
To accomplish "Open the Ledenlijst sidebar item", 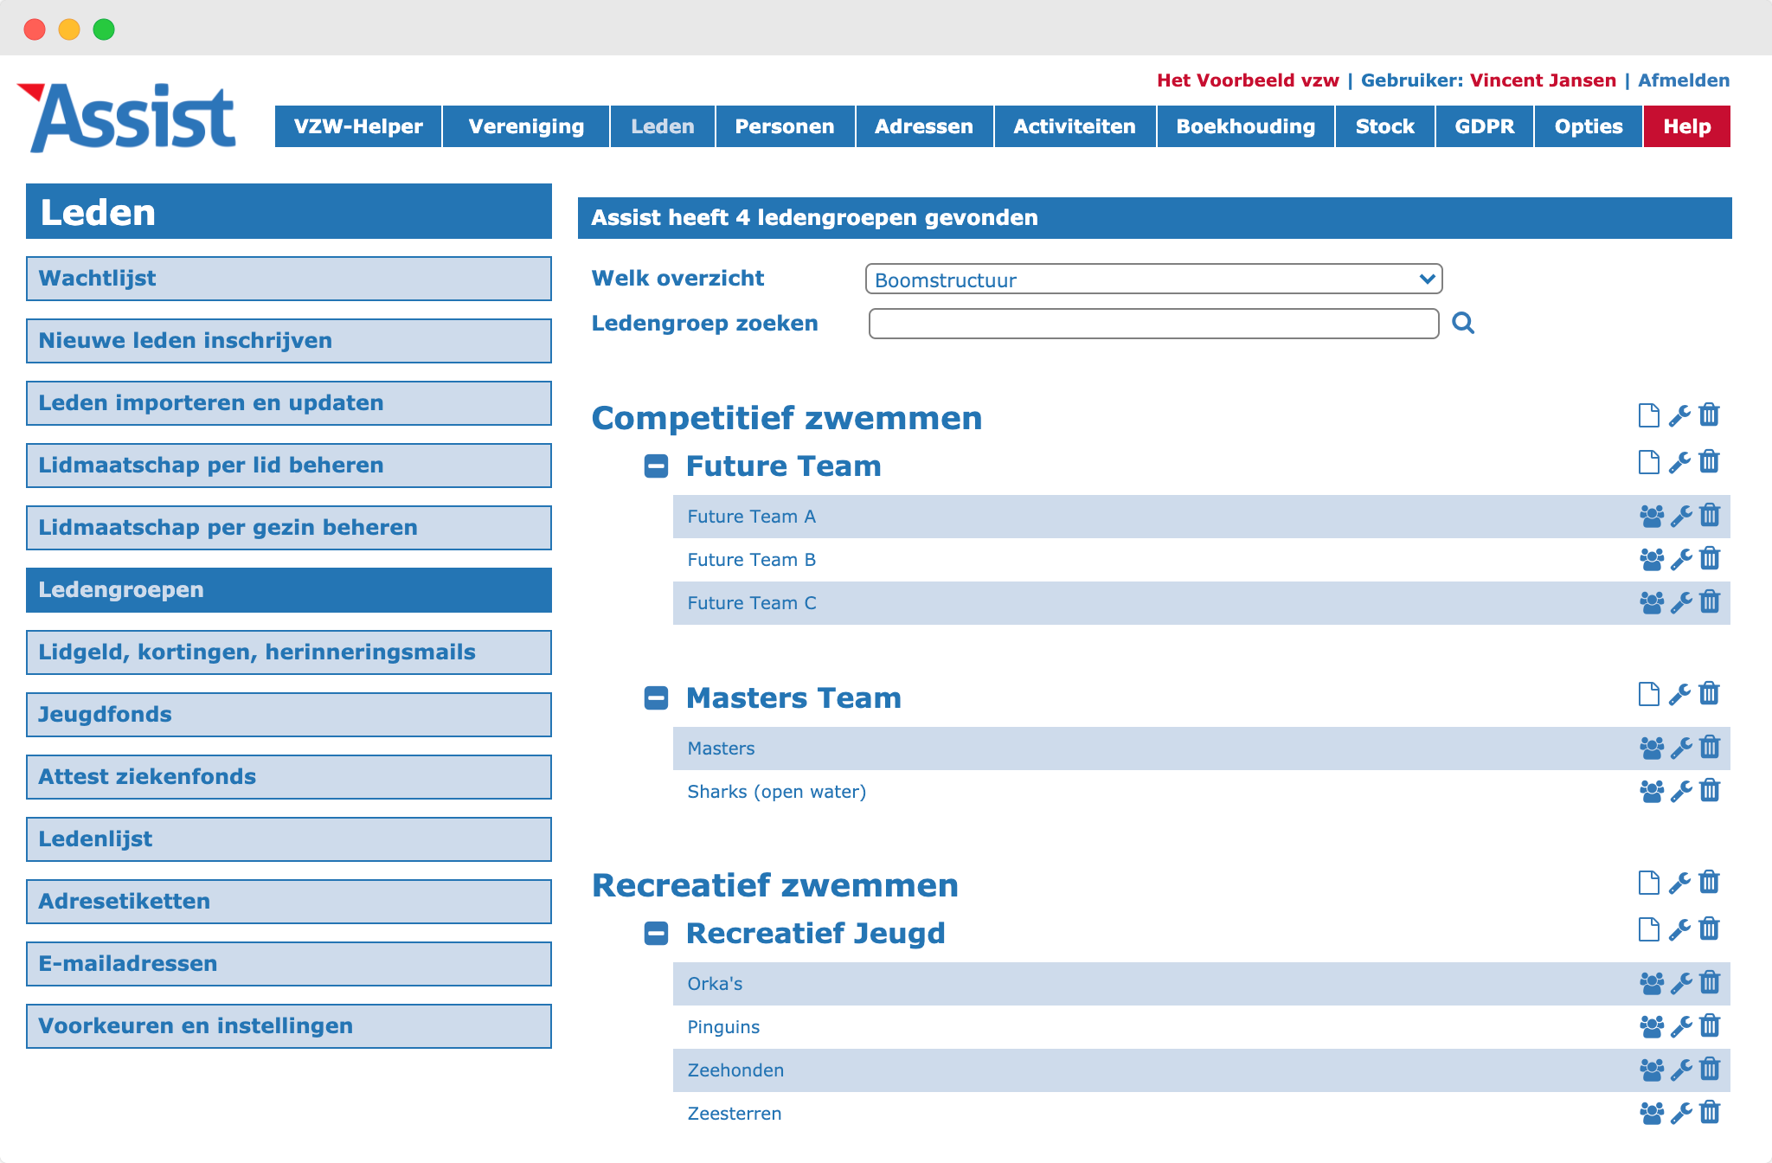I will point(289,839).
